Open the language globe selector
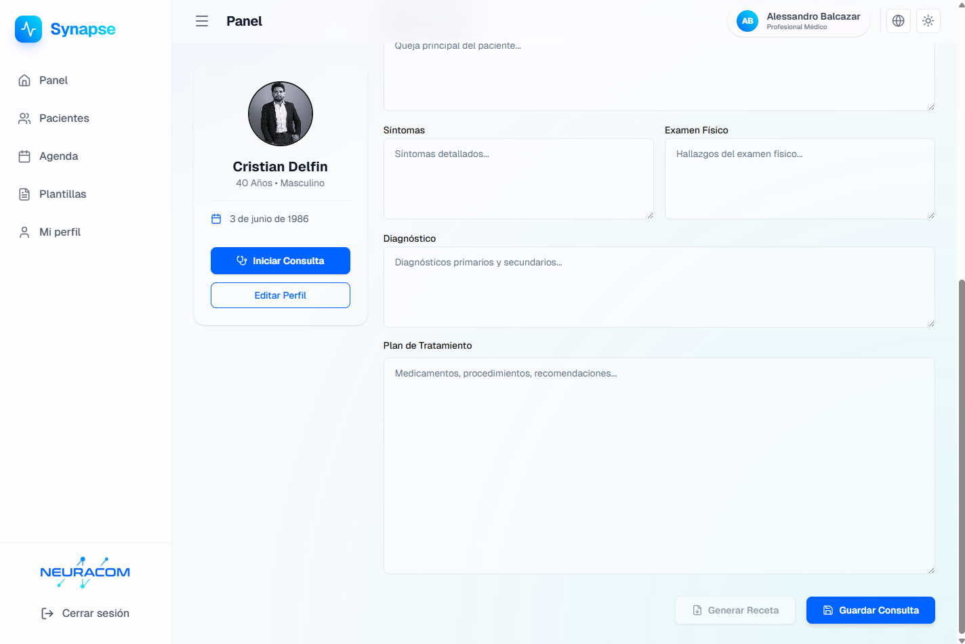The image size is (965, 644). 898,21
